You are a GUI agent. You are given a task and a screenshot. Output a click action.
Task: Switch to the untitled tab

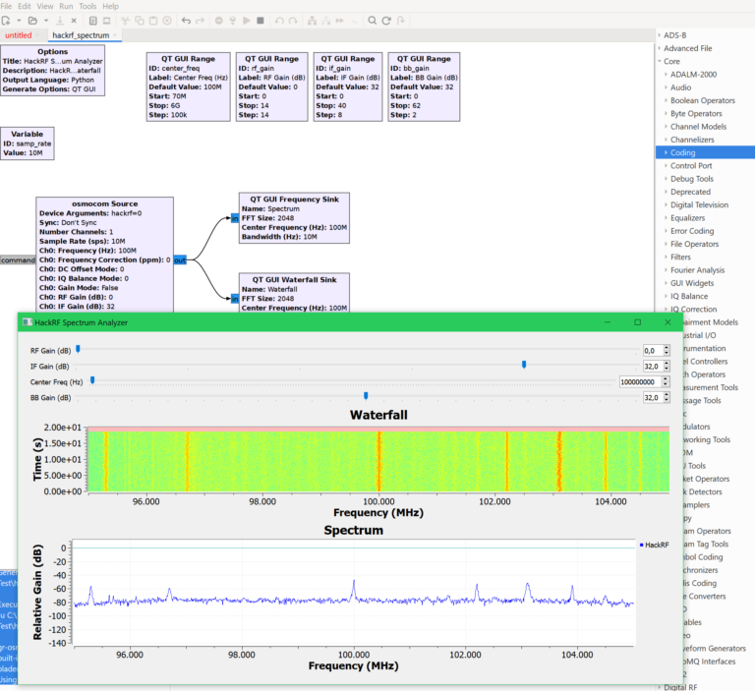(19, 35)
